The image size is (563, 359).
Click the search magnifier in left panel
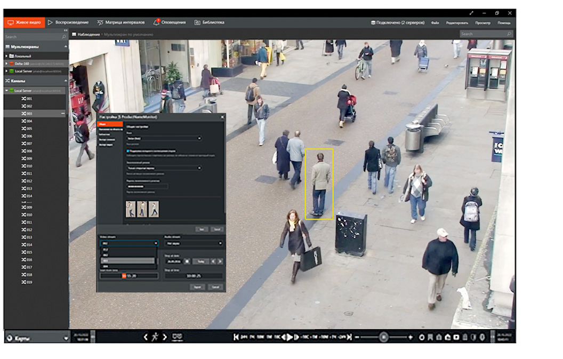click(x=65, y=37)
